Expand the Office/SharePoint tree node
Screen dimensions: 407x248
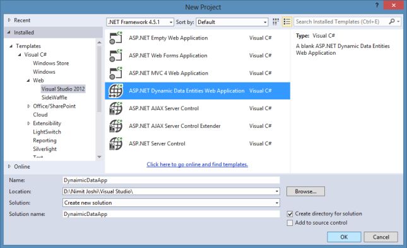pos(28,106)
